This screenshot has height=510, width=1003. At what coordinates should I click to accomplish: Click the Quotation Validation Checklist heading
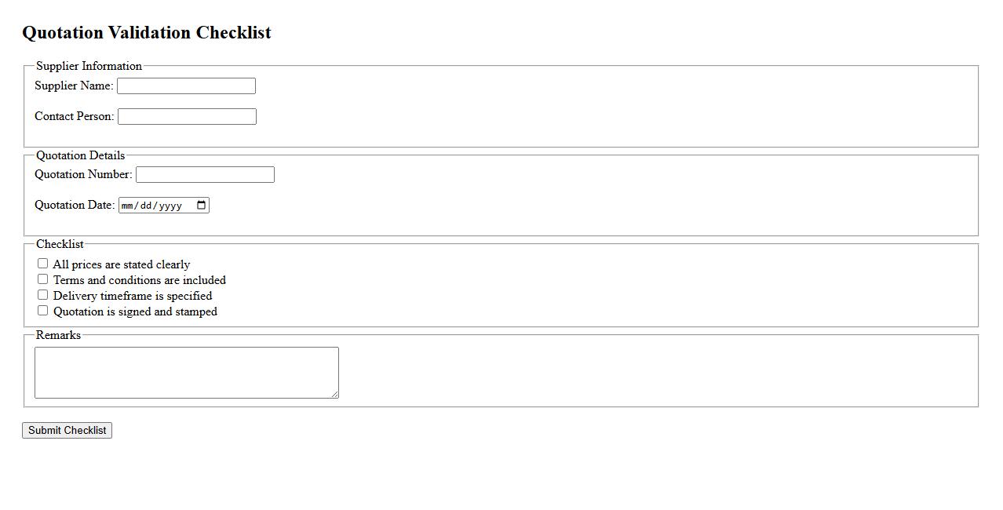(147, 33)
